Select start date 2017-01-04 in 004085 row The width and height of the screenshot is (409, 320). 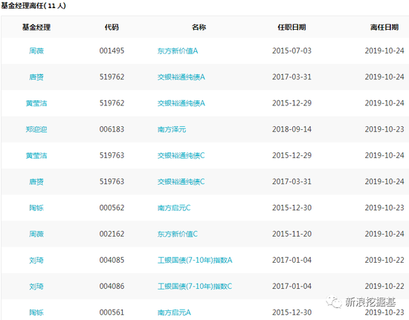(x=292, y=260)
